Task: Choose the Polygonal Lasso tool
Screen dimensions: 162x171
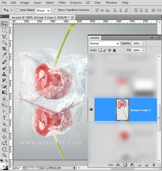Action: [4, 36]
